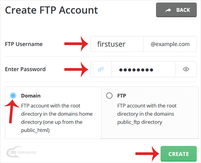Select the FTP radio button
The width and height of the screenshot is (201, 163).
pyautogui.click(x=109, y=96)
